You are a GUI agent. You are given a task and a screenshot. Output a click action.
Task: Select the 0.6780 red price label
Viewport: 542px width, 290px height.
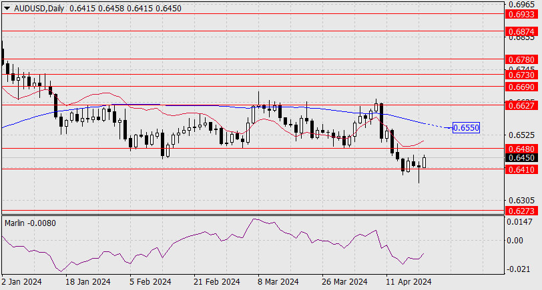tap(522, 60)
